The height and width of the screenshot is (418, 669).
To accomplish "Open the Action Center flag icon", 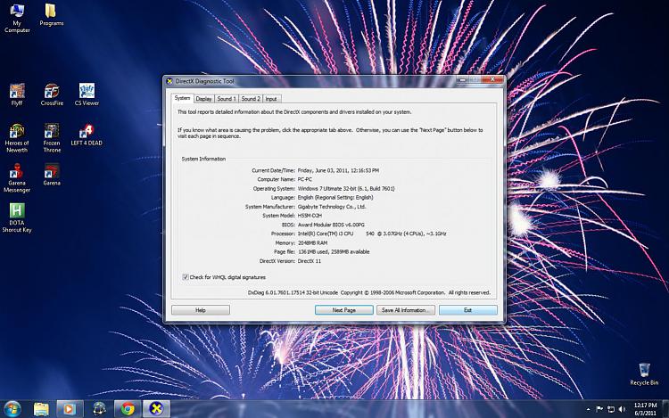I will tap(599, 409).
